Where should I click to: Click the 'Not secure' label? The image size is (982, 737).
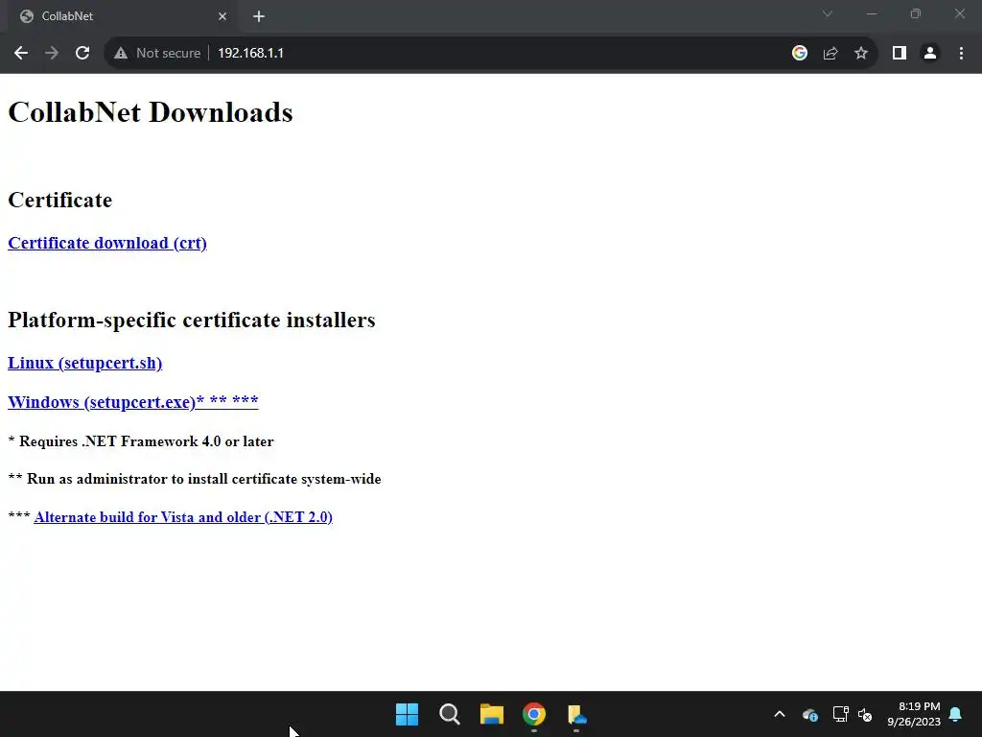coord(169,54)
